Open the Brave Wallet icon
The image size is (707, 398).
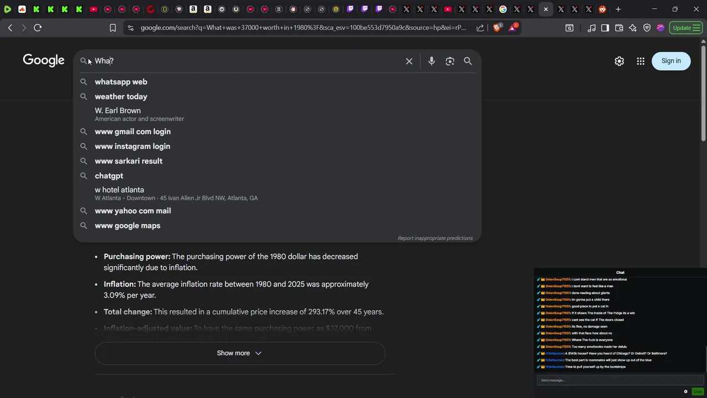[x=619, y=28]
